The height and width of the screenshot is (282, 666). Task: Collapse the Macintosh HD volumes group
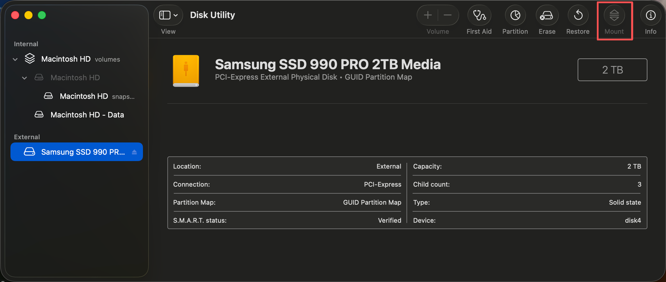pyautogui.click(x=15, y=59)
